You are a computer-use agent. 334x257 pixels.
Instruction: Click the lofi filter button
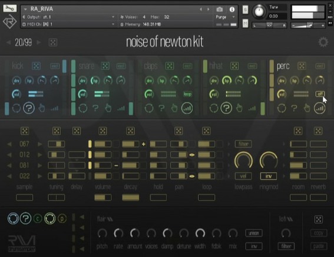(x=286, y=246)
